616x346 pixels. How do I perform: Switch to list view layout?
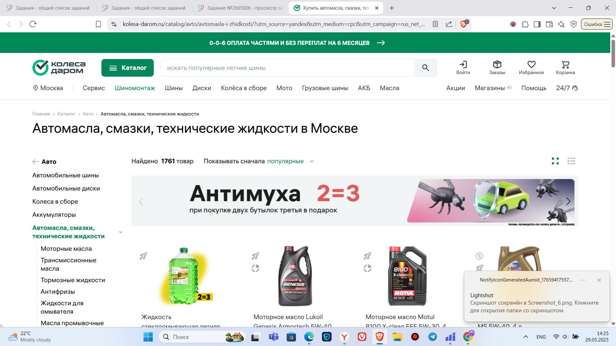point(571,161)
